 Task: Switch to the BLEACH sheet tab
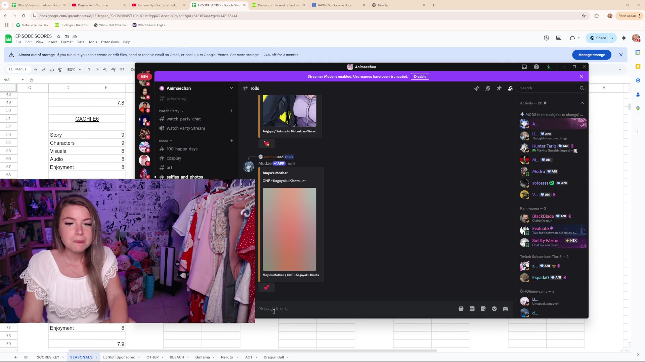[x=177, y=357]
